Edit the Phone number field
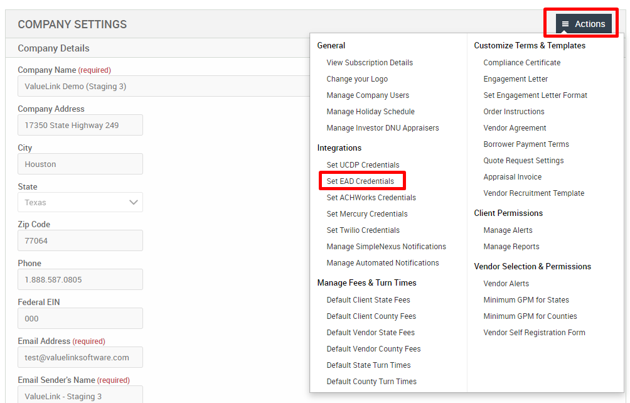The width and height of the screenshot is (630, 403). 80,279
